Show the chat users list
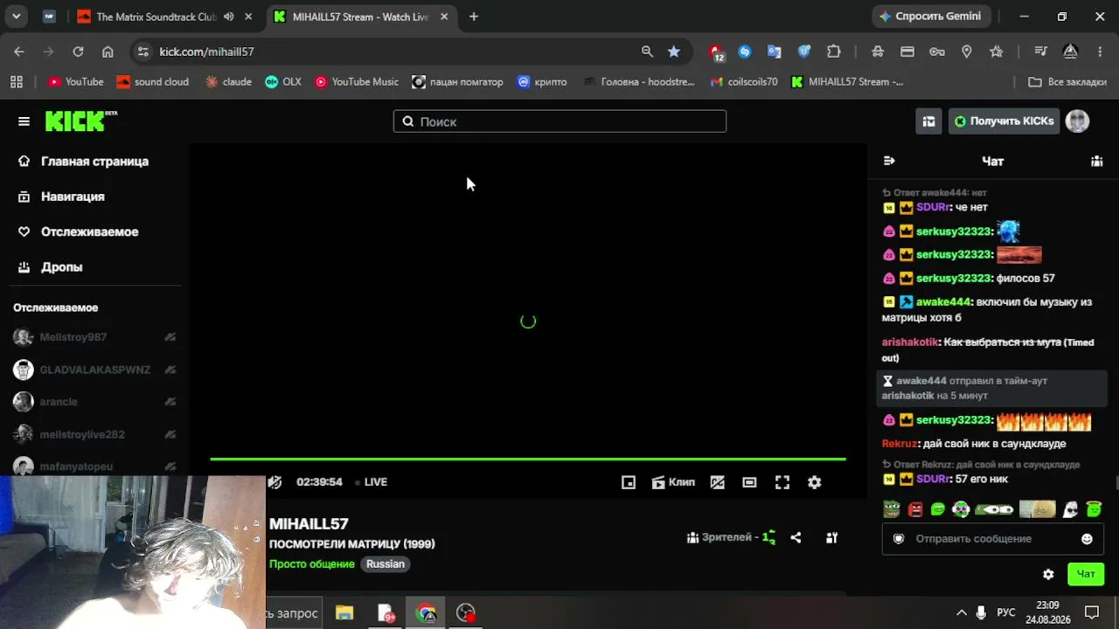The height and width of the screenshot is (629, 1119). tap(1096, 161)
